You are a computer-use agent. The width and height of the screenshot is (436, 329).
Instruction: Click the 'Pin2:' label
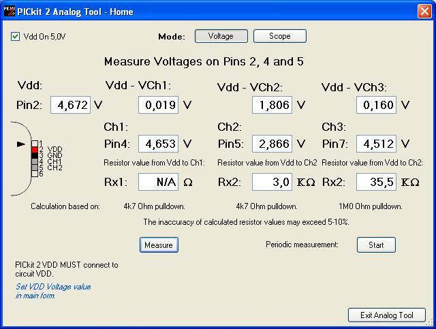click(29, 105)
